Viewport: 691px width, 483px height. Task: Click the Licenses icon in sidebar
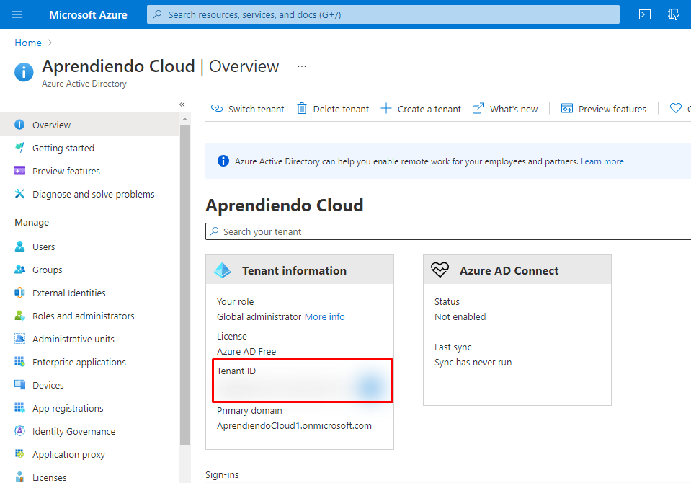[x=19, y=477]
